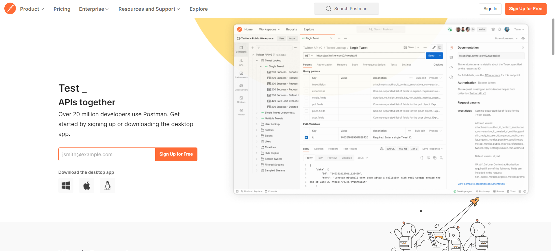Click the header Sign Up for Free button
Viewport: 555px width, 251px height.
[x=526, y=9]
